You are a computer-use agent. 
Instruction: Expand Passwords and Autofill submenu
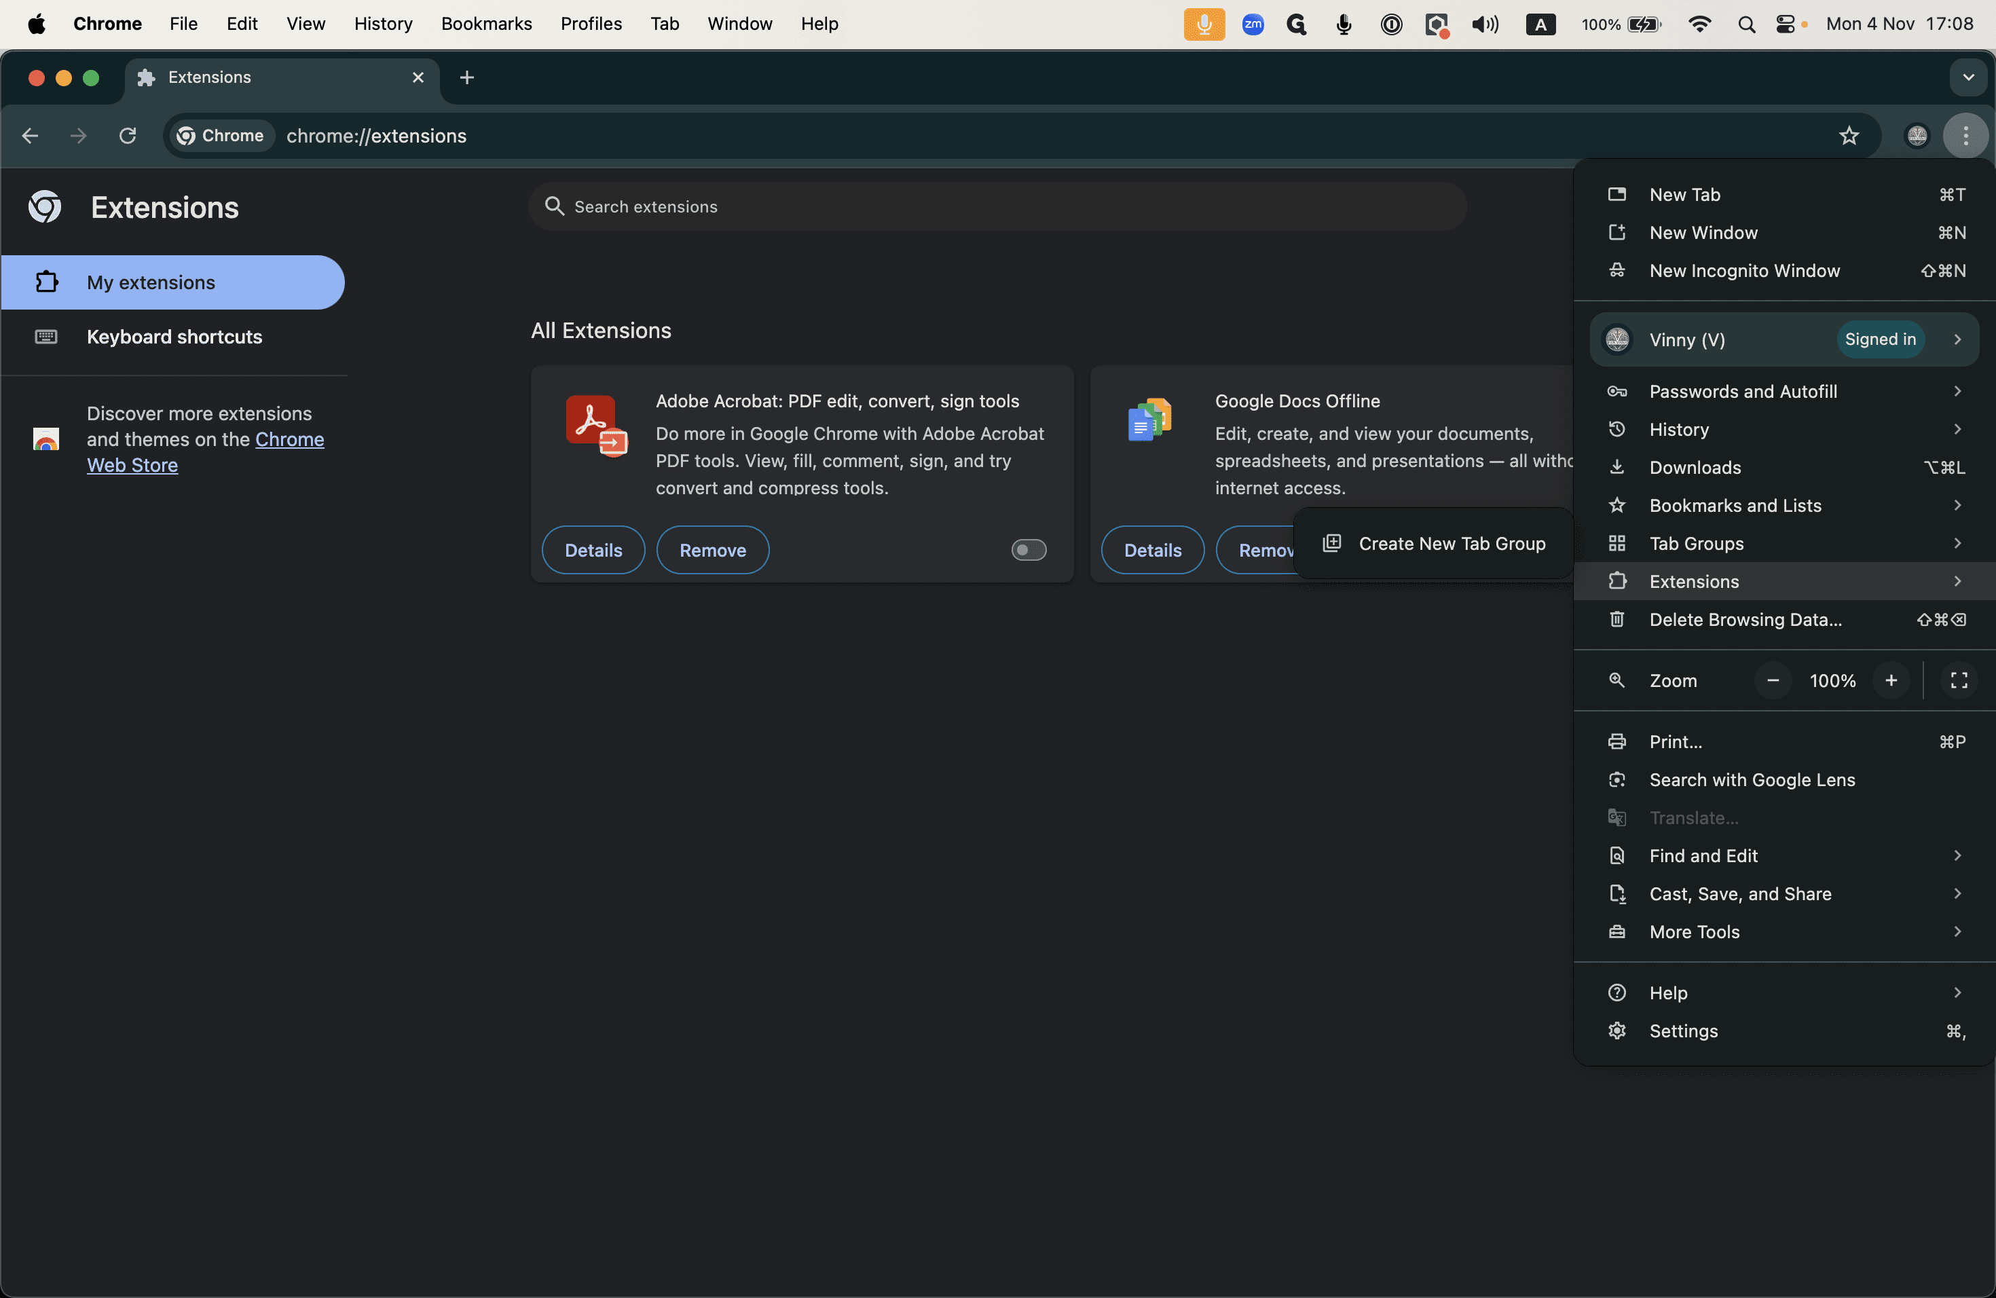(1785, 392)
